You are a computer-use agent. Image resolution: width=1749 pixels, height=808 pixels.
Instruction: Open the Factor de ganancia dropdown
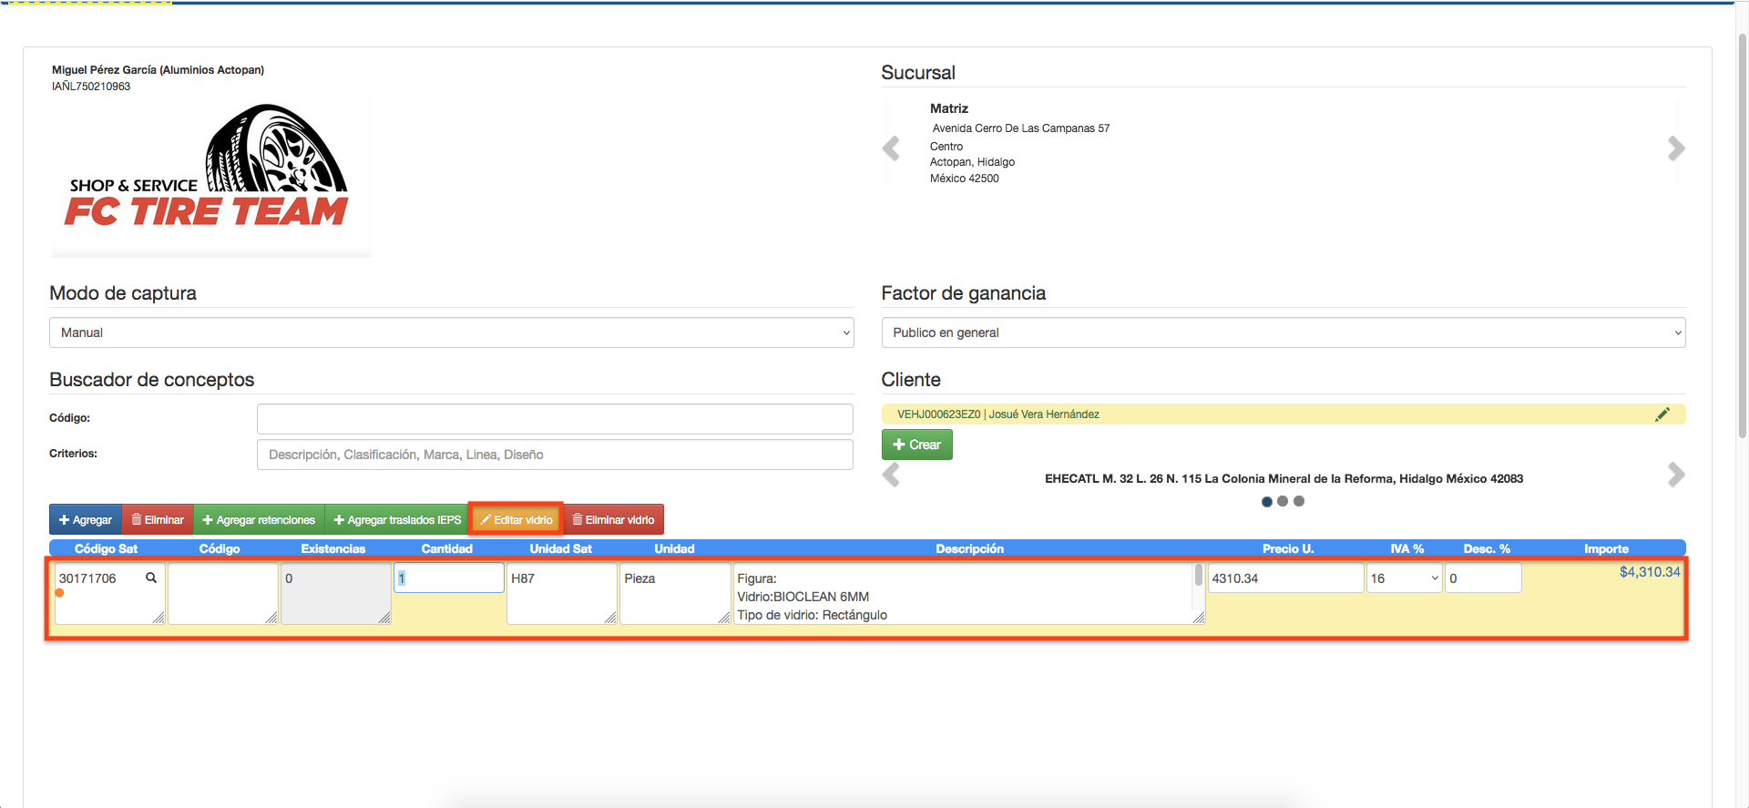(x=1283, y=332)
